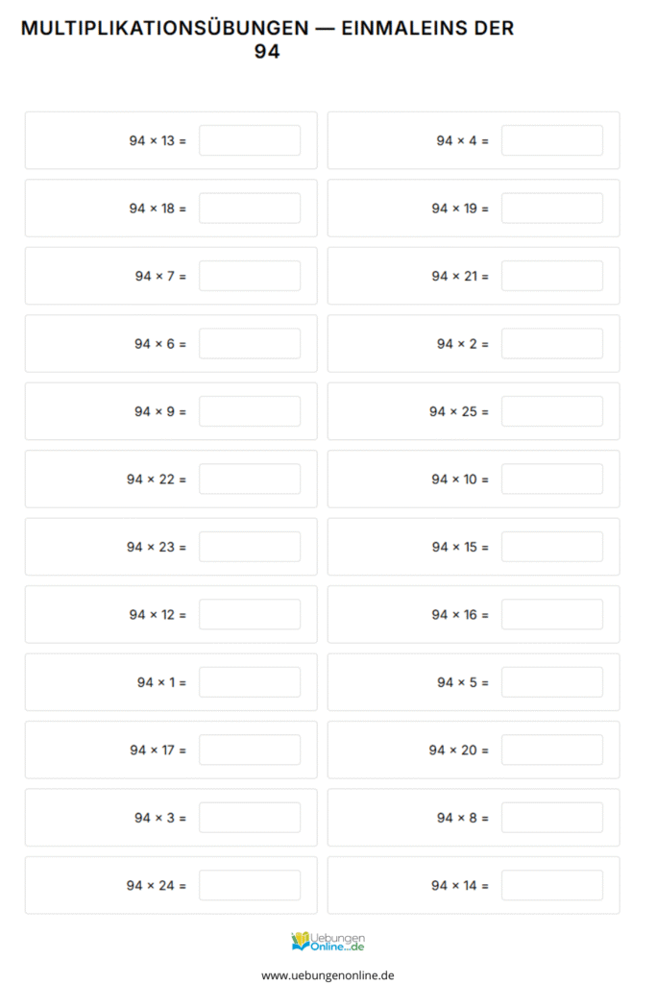The height and width of the screenshot is (984, 656).
Task: Focus the input for 94 × 24
Action: point(250,885)
